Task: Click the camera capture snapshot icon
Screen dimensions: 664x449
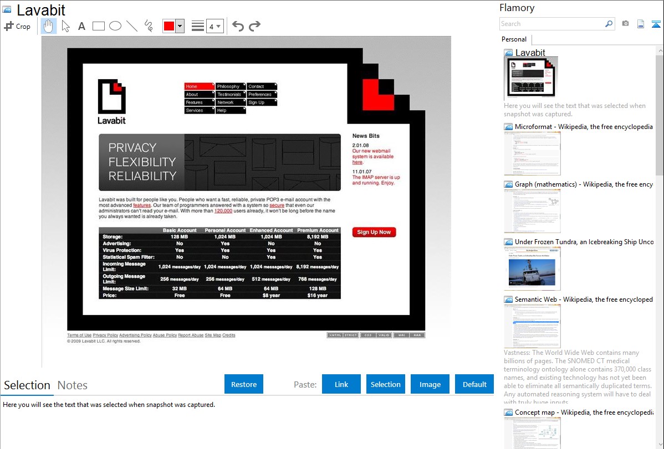Action: (x=625, y=24)
